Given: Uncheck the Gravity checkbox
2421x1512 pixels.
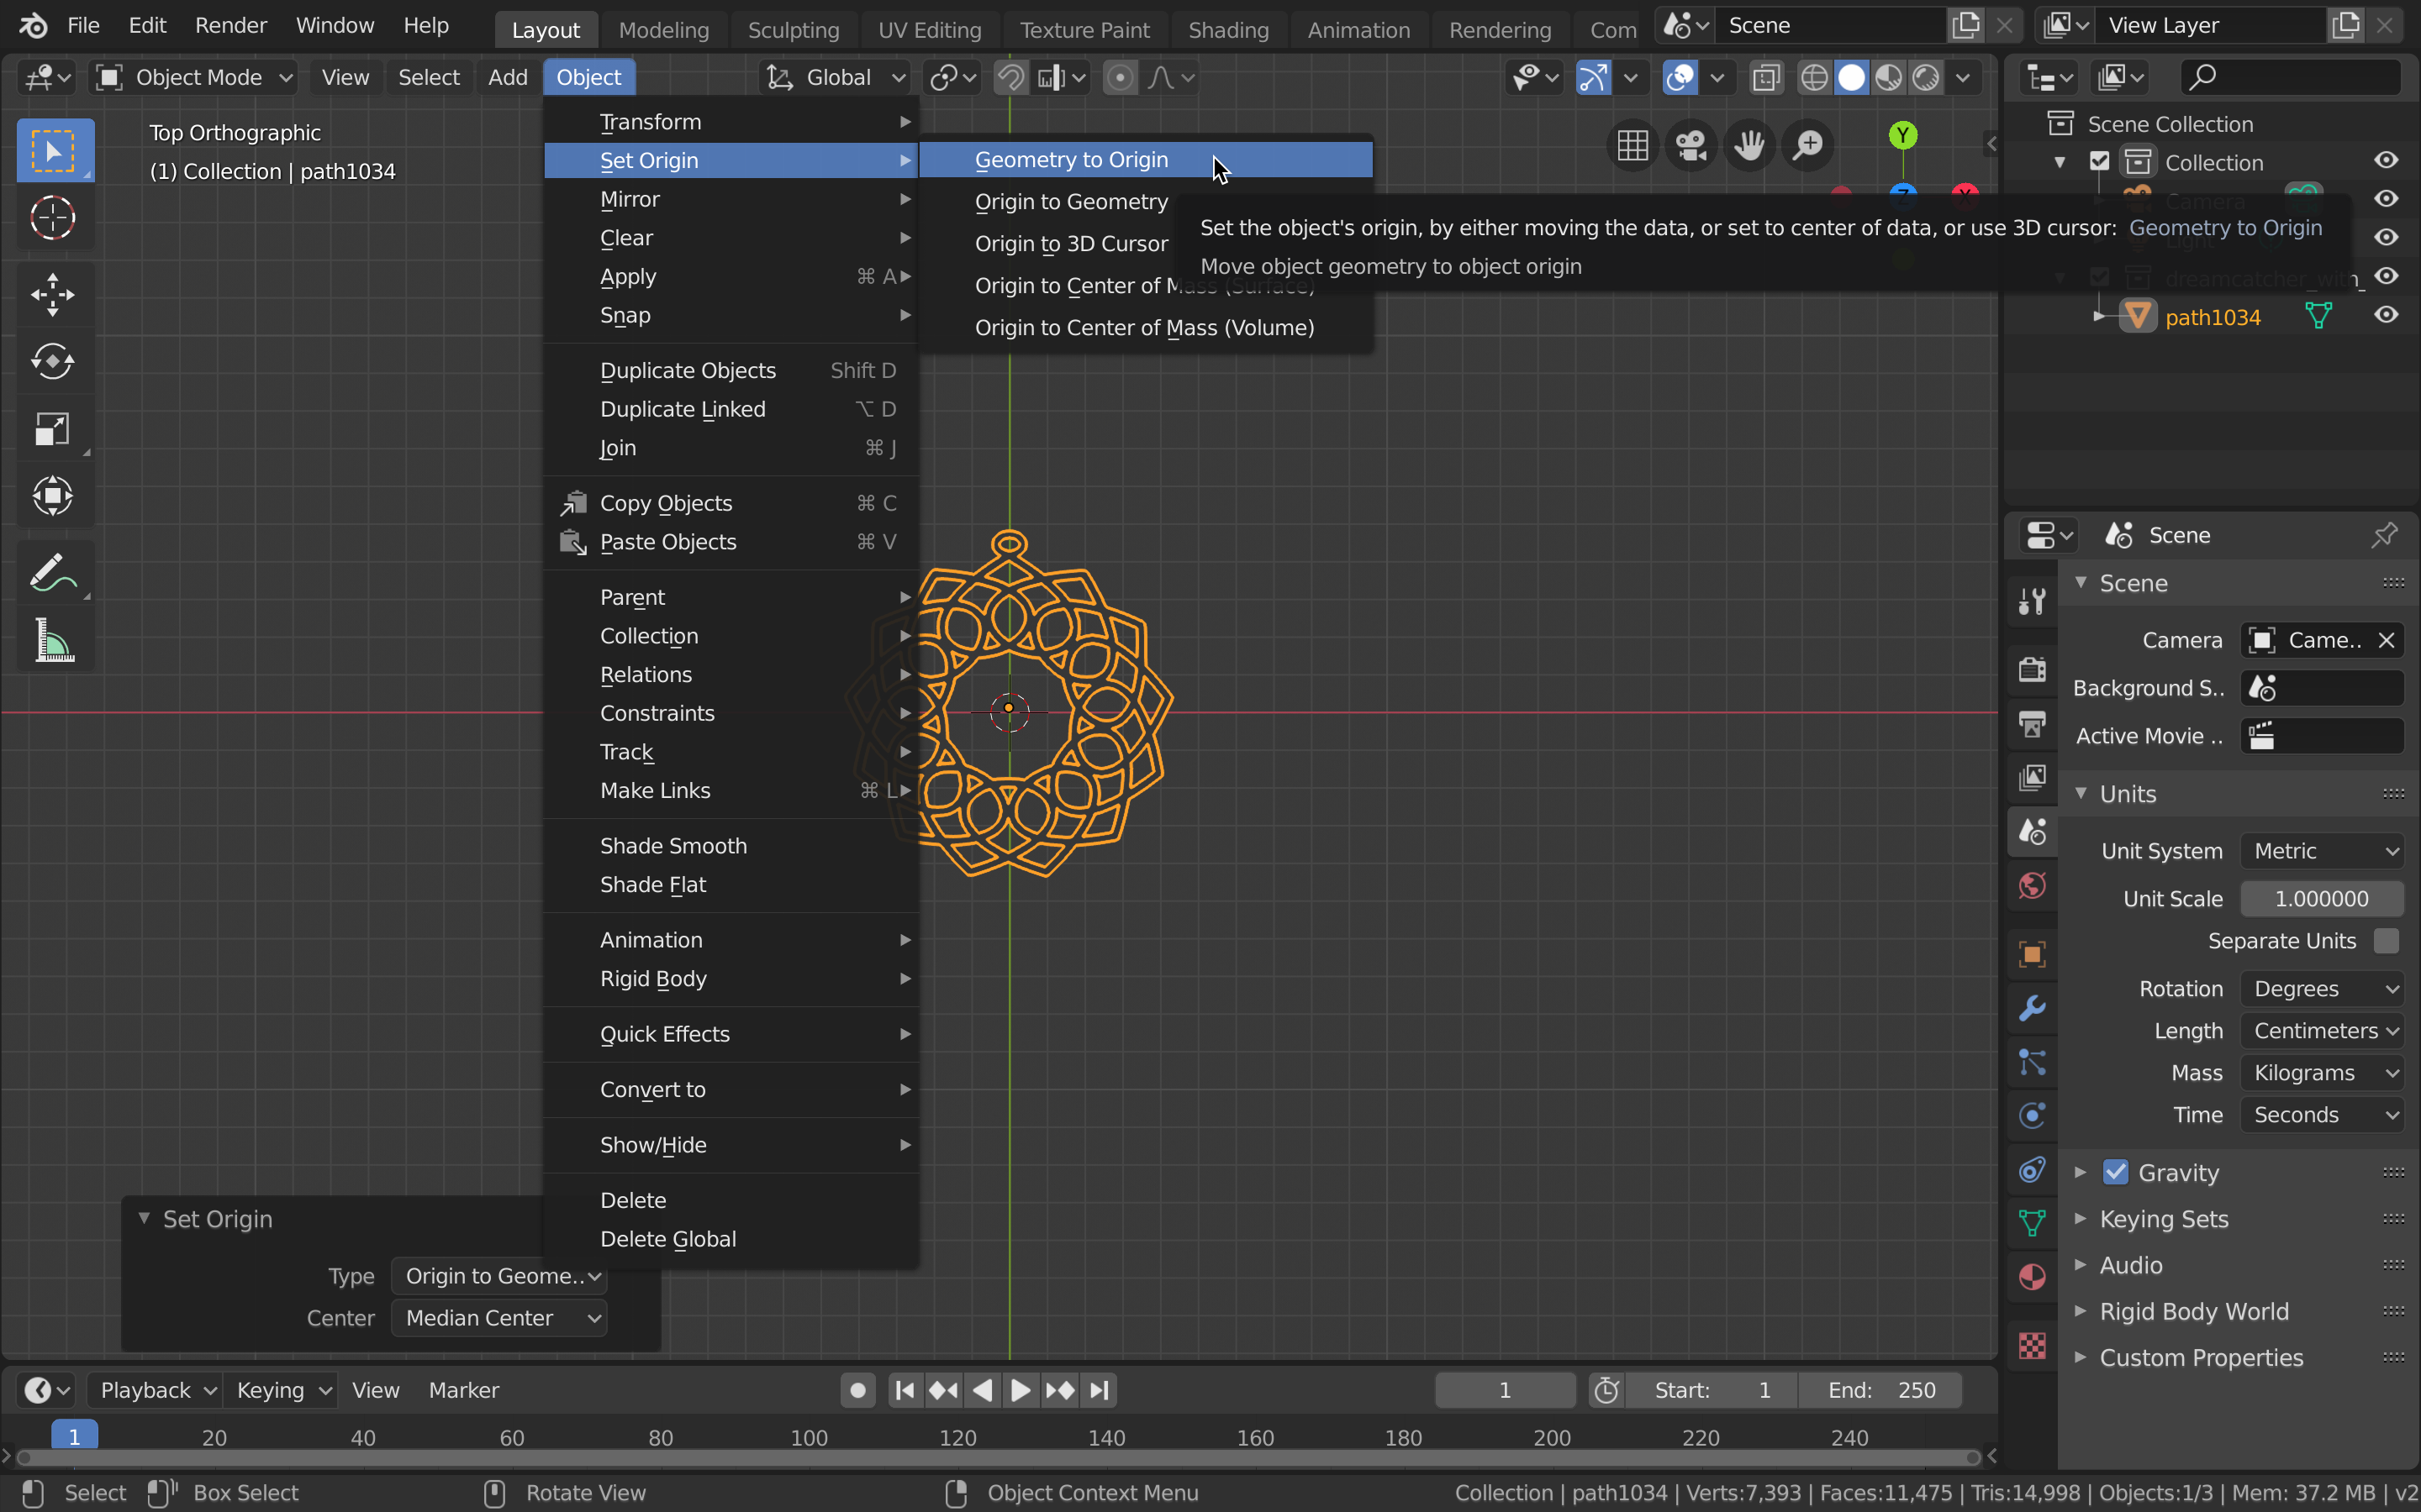Looking at the screenshot, I should (x=2115, y=1172).
